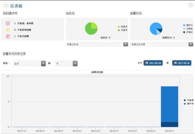The width and height of the screenshot is (195, 134).
Task: Click the light green swatch in package legend
Action: [x=119, y=27]
